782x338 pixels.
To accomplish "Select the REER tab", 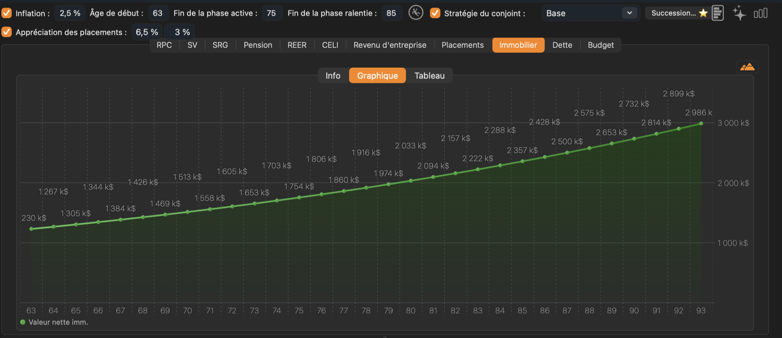I will tap(297, 45).
